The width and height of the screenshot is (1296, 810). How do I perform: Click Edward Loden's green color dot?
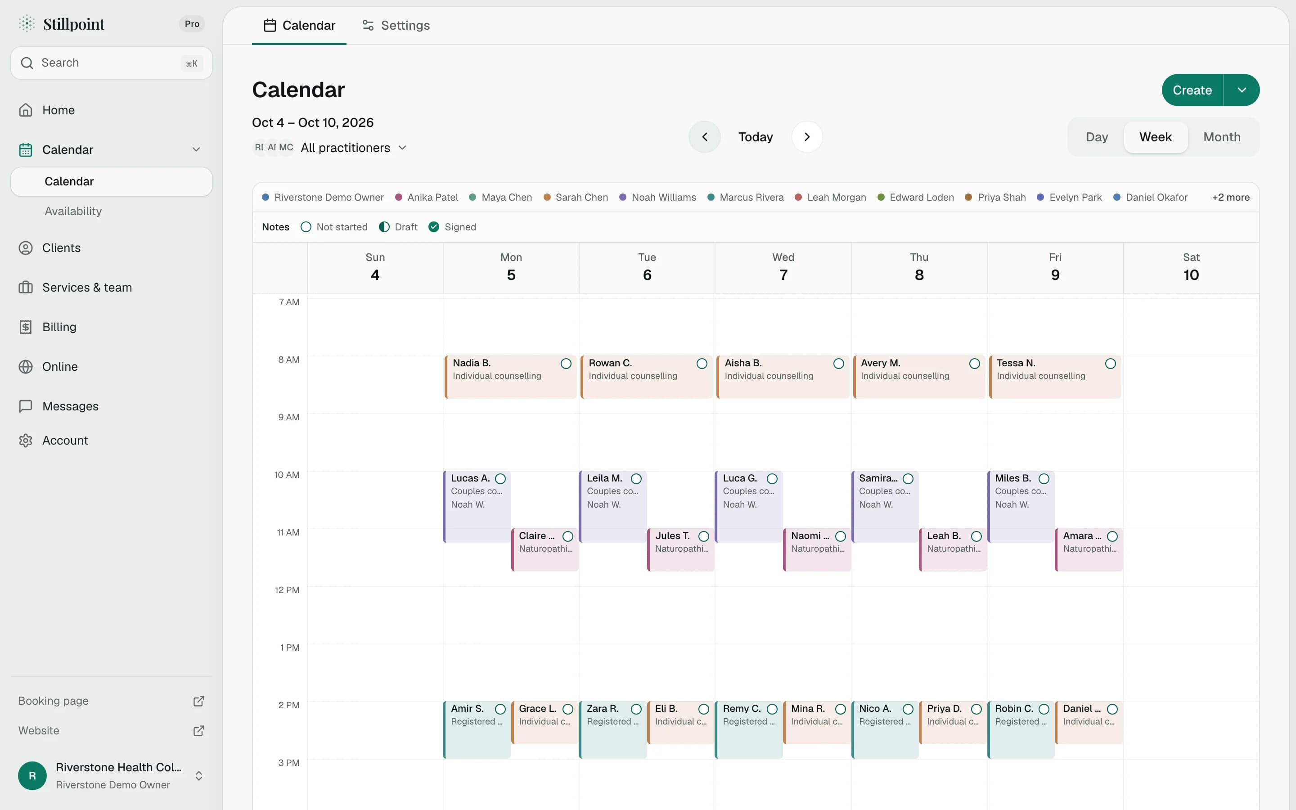pyautogui.click(x=880, y=197)
